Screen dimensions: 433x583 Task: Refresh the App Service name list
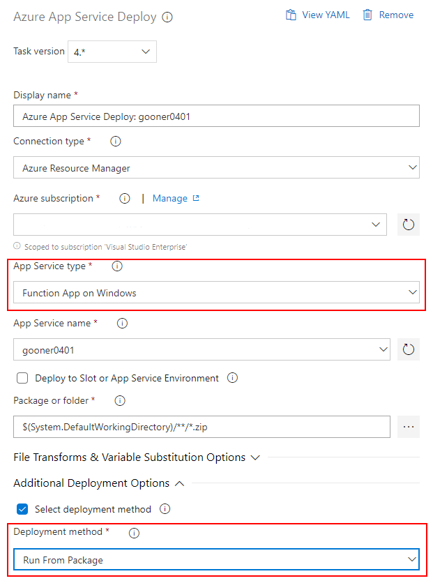tap(409, 349)
